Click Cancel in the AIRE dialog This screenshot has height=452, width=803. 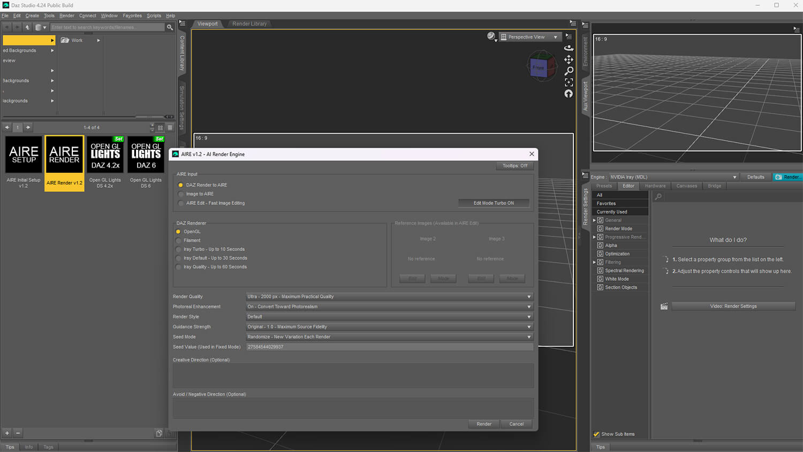point(517,424)
